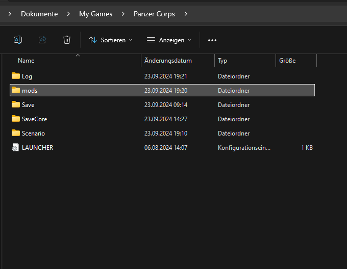Sort by Typ column header
The height and width of the screenshot is (269, 347).
tap(222, 61)
